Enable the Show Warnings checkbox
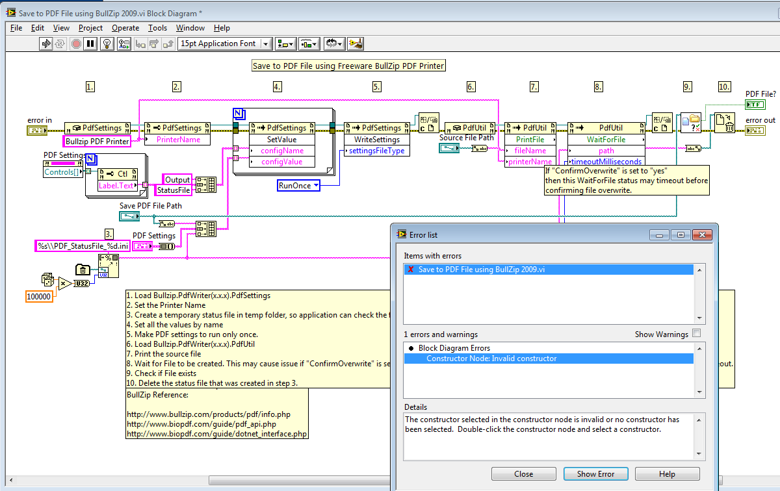Image resolution: width=780 pixels, height=491 pixels. click(697, 334)
